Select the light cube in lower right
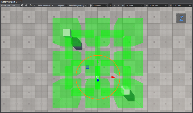The width and height of the screenshot is (193, 113). click(125, 90)
